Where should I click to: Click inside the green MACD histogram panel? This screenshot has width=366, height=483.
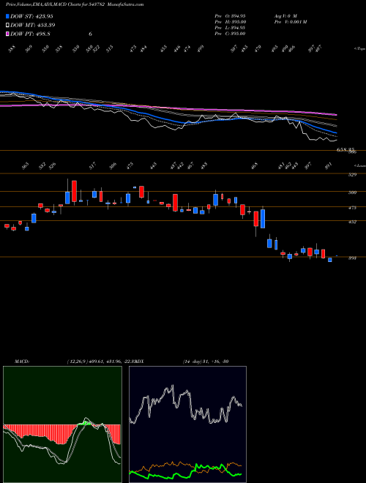coord(62,424)
